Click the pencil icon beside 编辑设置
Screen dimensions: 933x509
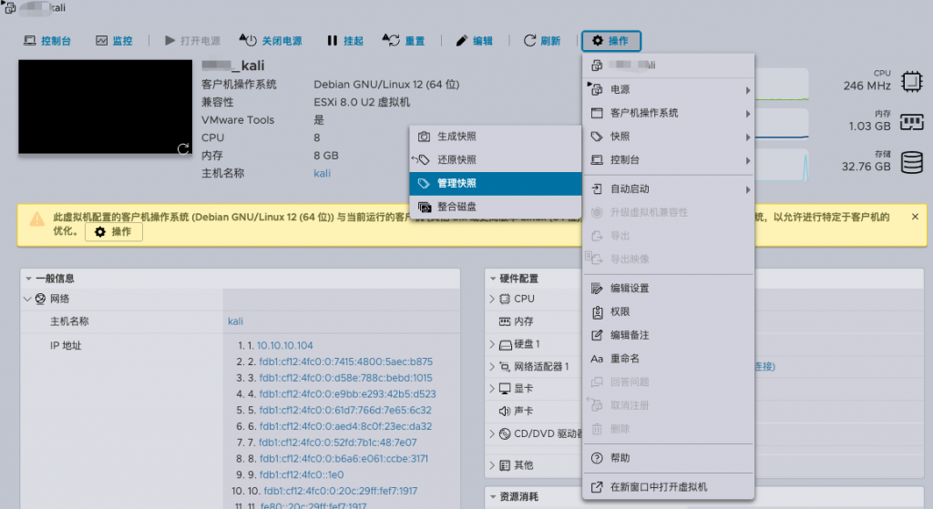coord(597,289)
